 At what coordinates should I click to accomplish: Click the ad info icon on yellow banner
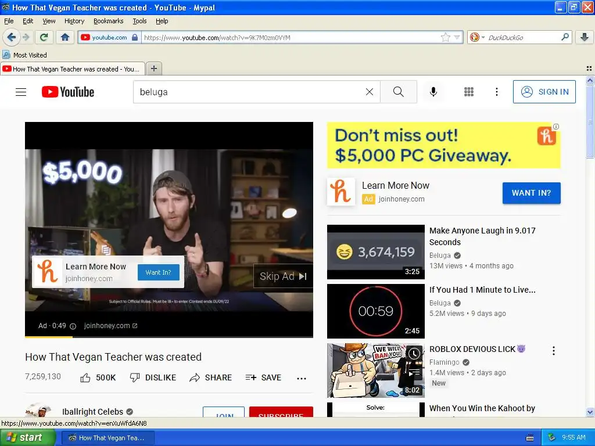click(x=556, y=127)
